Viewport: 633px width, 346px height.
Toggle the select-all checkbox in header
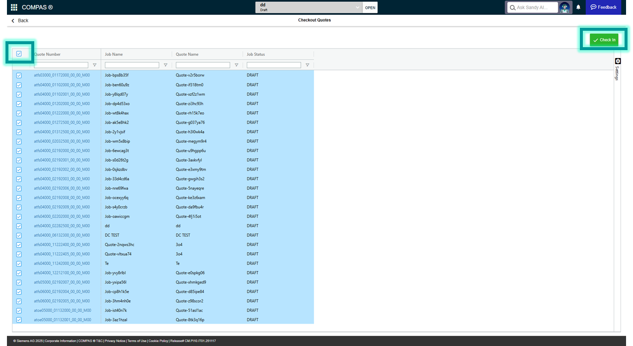click(x=19, y=54)
